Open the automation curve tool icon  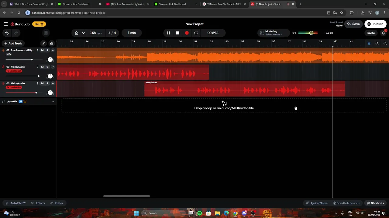coord(43,43)
